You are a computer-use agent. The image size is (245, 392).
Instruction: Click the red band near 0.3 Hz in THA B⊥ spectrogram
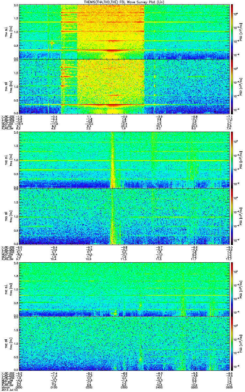click(x=111, y=50)
